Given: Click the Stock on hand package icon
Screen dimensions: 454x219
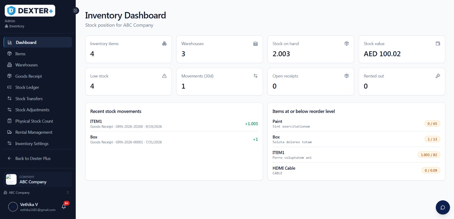Looking at the screenshot, I should (x=347, y=44).
